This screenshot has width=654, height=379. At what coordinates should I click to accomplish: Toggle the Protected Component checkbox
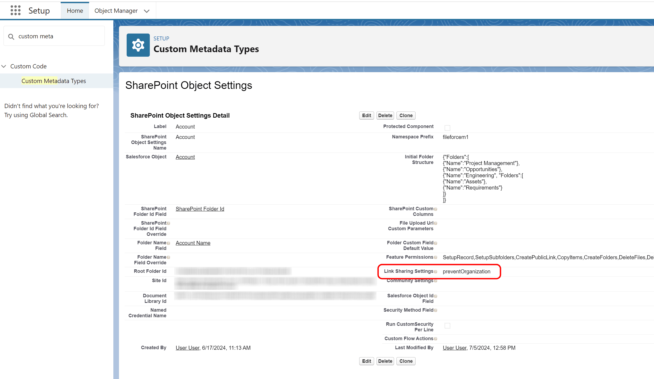coord(448,128)
